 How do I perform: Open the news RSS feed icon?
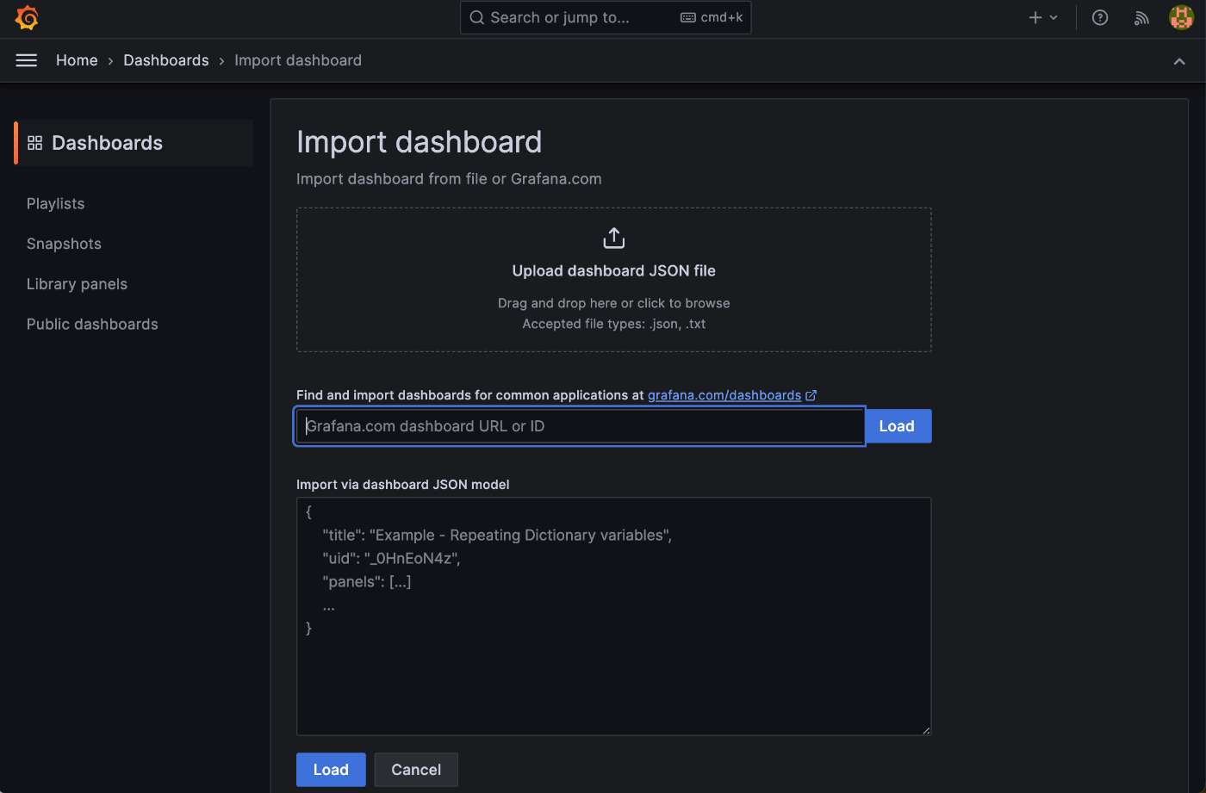(1141, 17)
